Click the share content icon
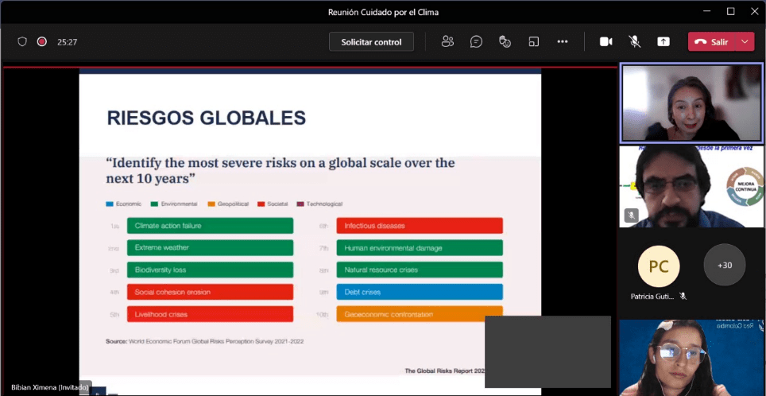The width and height of the screenshot is (766, 396). (x=663, y=41)
